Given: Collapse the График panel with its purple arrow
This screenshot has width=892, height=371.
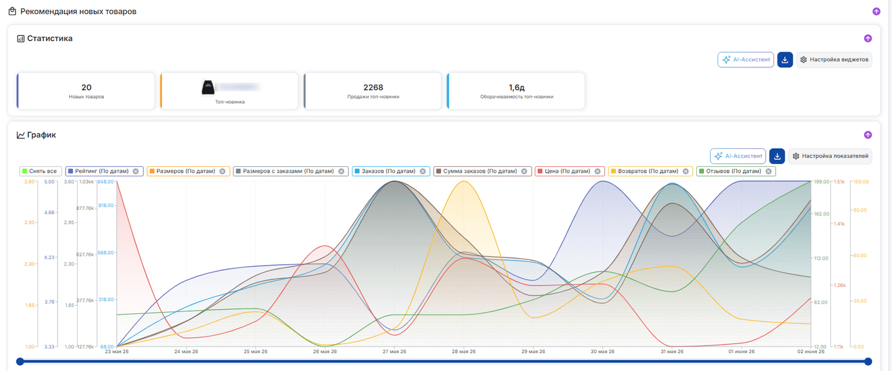Looking at the screenshot, I should point(868,135).
